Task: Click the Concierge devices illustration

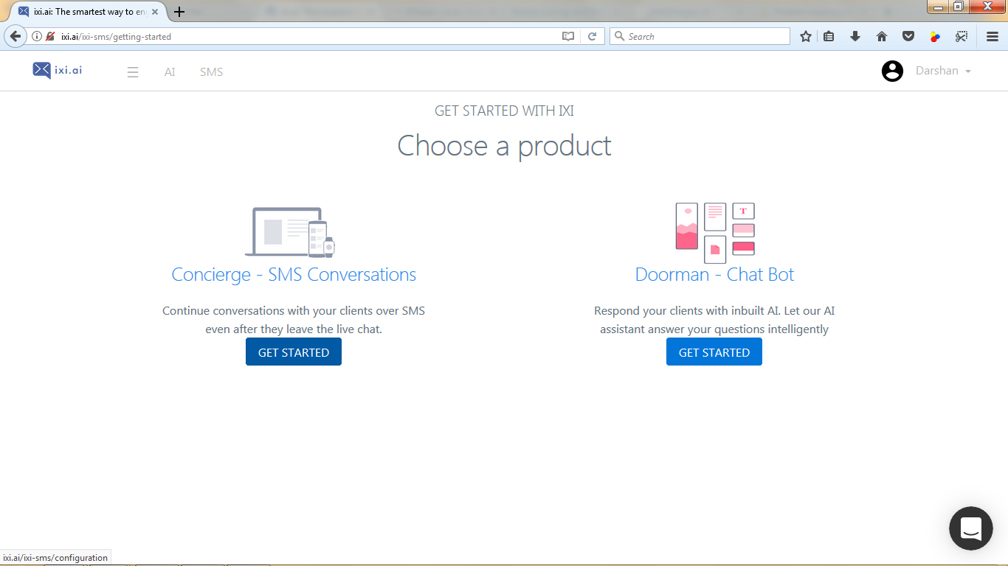Action: (x=290, y=232)
